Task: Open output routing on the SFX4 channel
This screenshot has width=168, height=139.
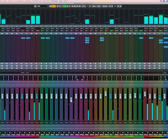Action: 57,31
